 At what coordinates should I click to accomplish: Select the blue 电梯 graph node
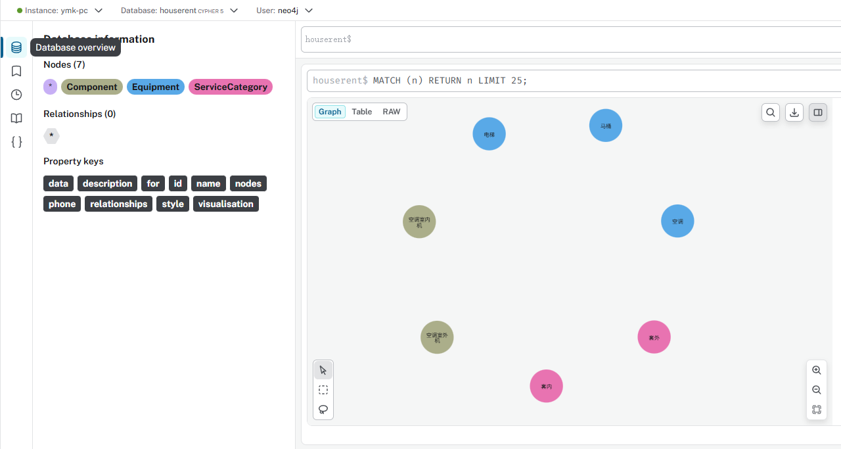tap(489, 133)
